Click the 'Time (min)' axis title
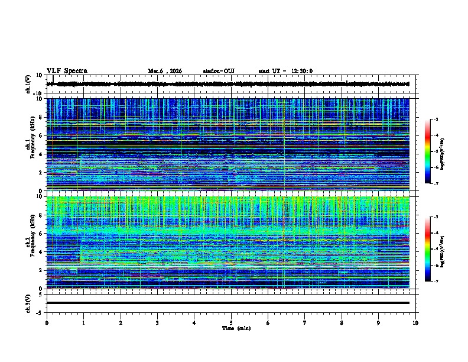The image size is (468, 362). (x=236, y=328)
